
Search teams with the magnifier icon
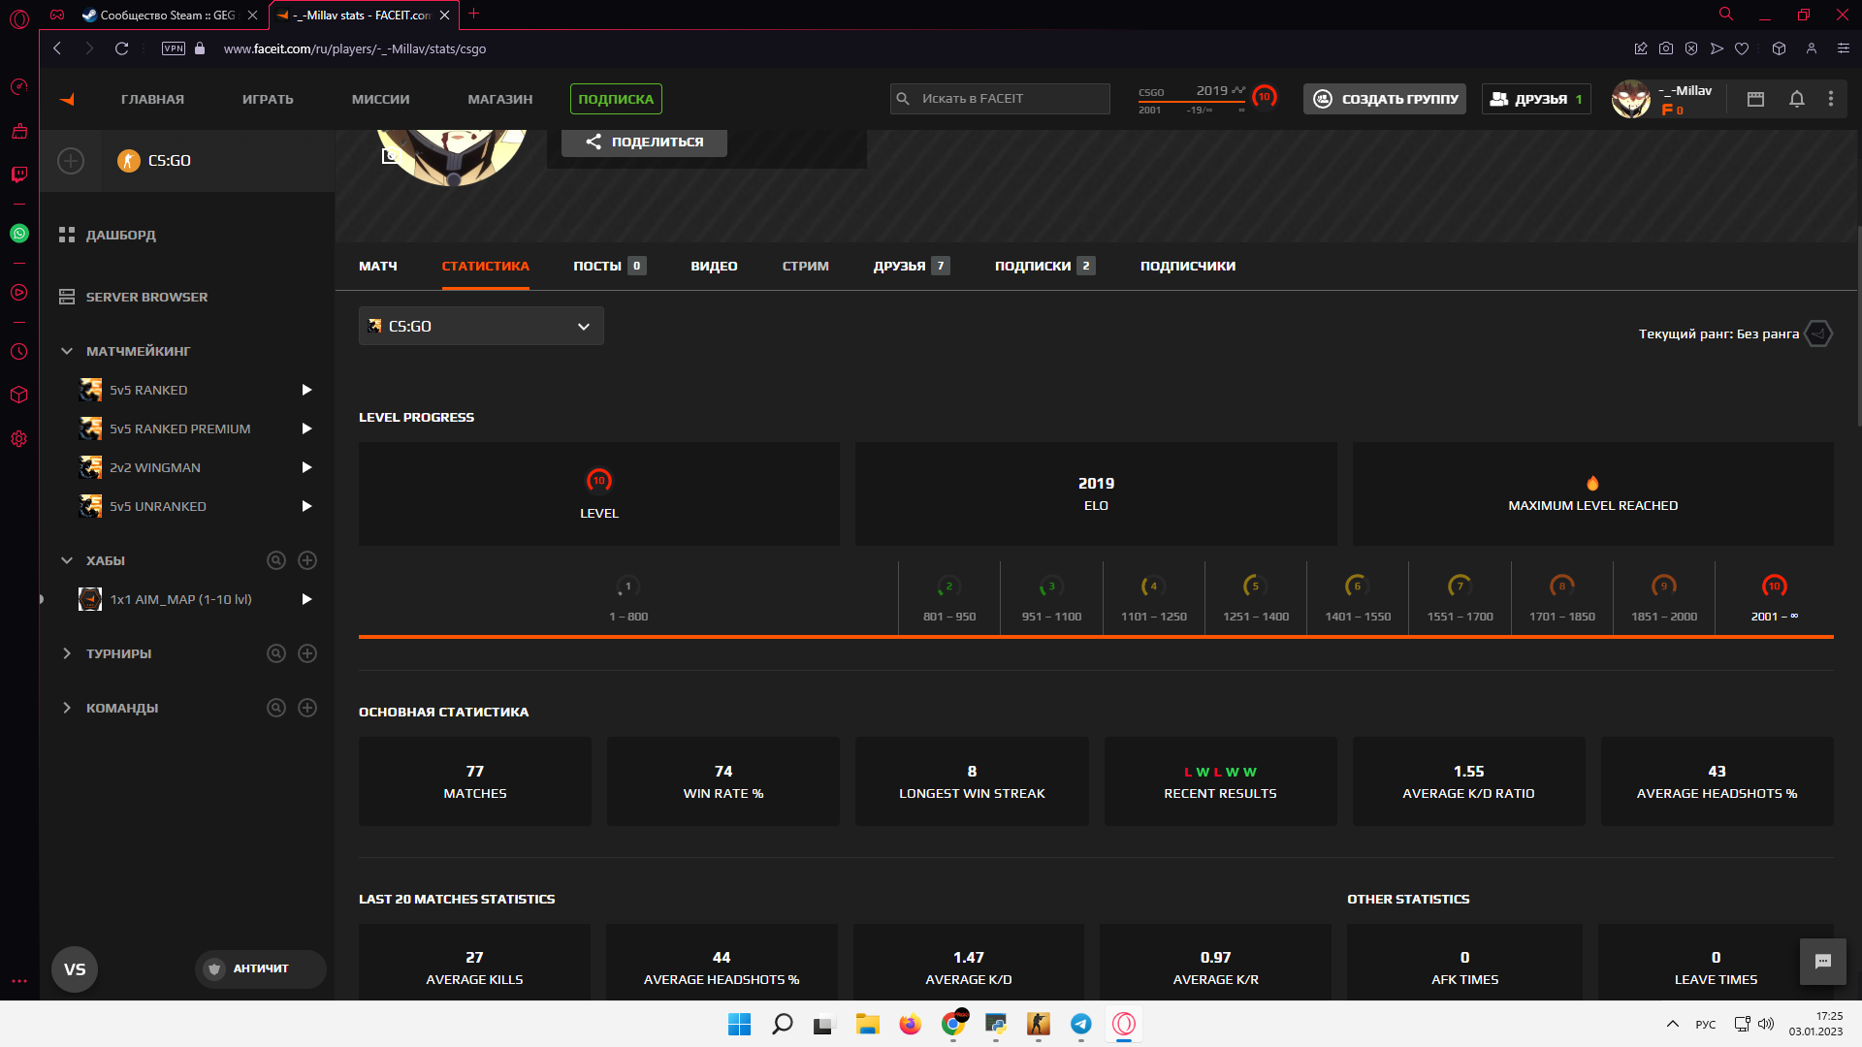pos(276,708)
